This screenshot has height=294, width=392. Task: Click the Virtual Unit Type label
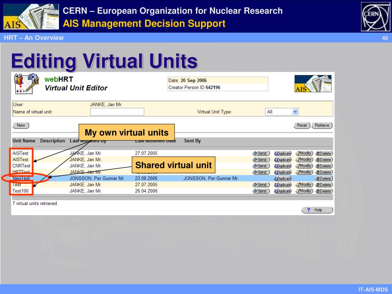point(214,112)
